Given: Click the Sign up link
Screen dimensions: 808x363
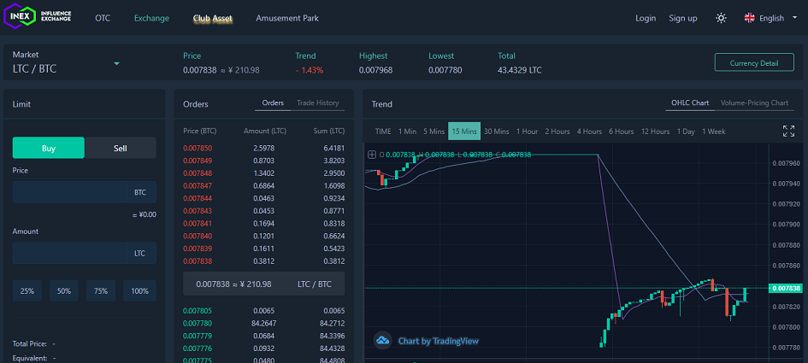Looking at the screenshot, I should tap(682, 18).
